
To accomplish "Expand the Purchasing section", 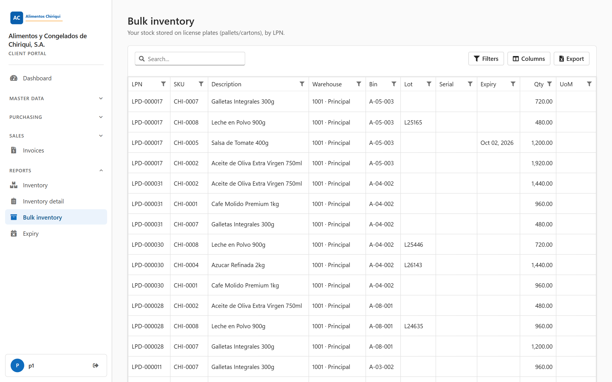I will [x=56, y=117].
